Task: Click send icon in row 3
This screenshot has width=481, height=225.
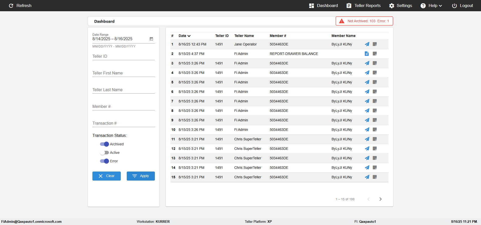Action: point(367,63)
